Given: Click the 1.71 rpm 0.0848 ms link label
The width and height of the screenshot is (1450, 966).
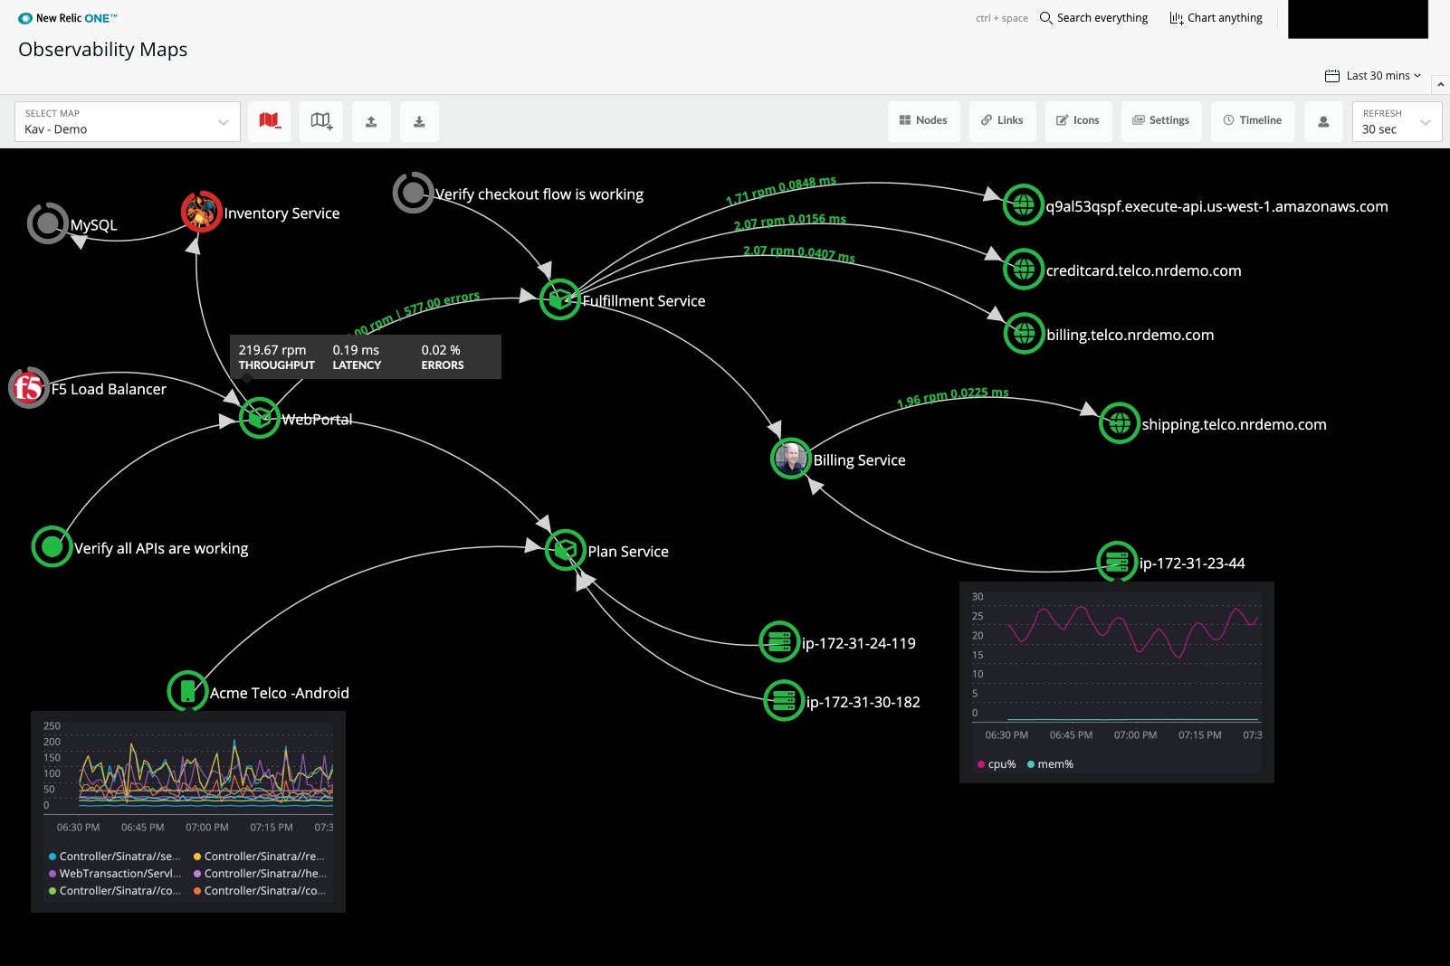Looking at the screenshot, I should [781, 190].
